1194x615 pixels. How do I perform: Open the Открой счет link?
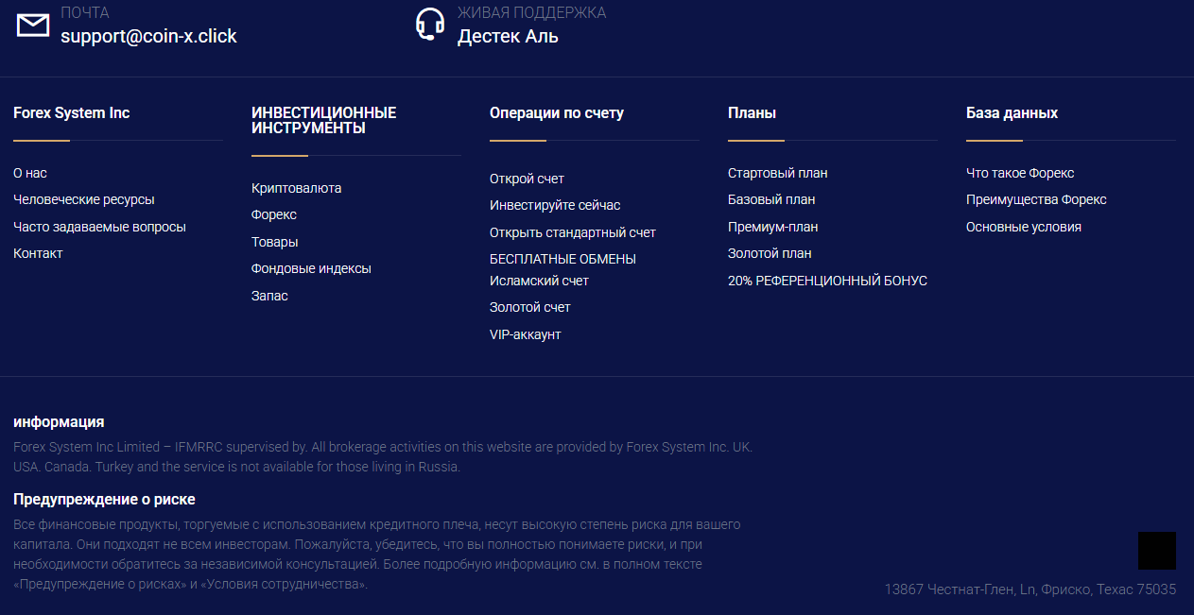click(x=527, y=179)
